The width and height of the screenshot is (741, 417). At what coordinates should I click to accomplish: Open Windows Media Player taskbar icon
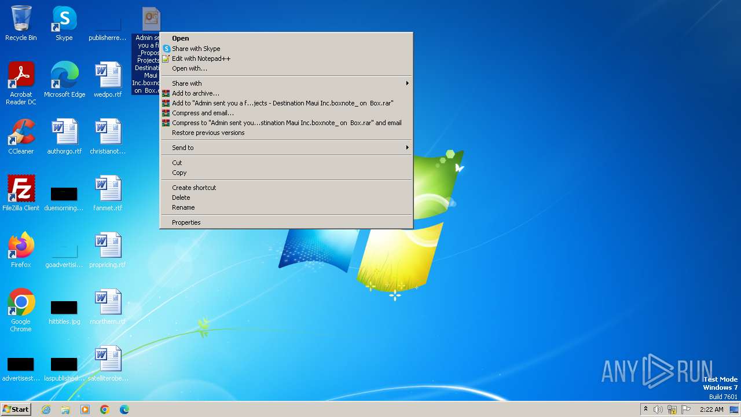[x=85, y=409]
